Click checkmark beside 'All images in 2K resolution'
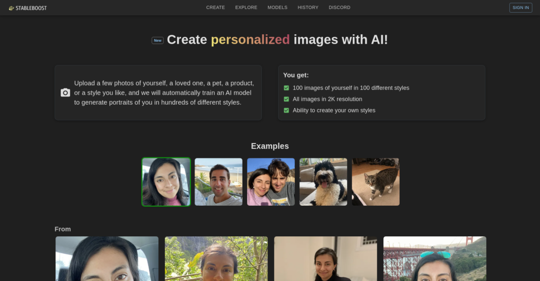Viewport: 540px width, 281px height. (286, 99)
